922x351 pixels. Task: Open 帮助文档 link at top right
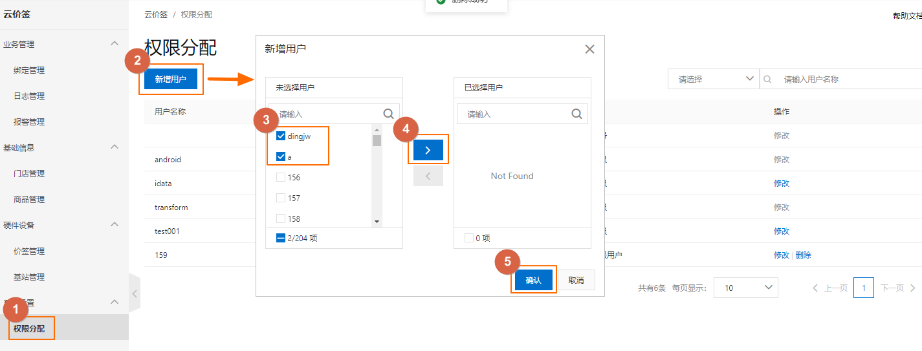[908, 16]
